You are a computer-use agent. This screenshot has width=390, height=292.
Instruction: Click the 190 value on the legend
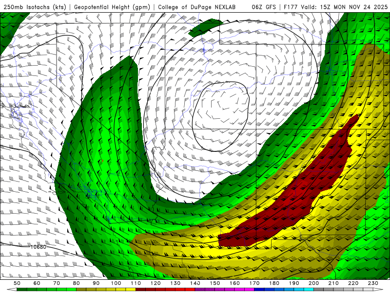(x=294, y=283)
